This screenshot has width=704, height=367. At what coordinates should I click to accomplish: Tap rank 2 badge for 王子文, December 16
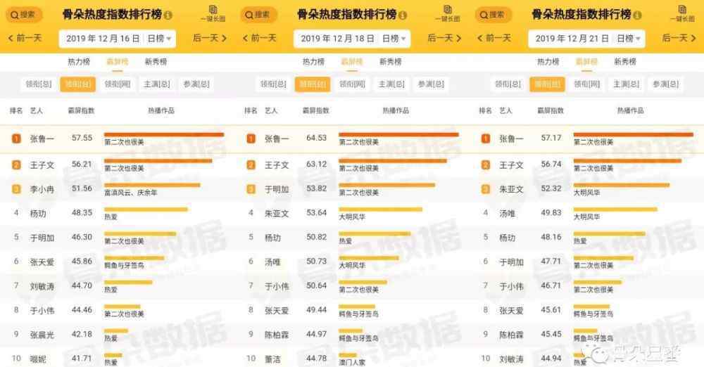[x=16, y=165]
